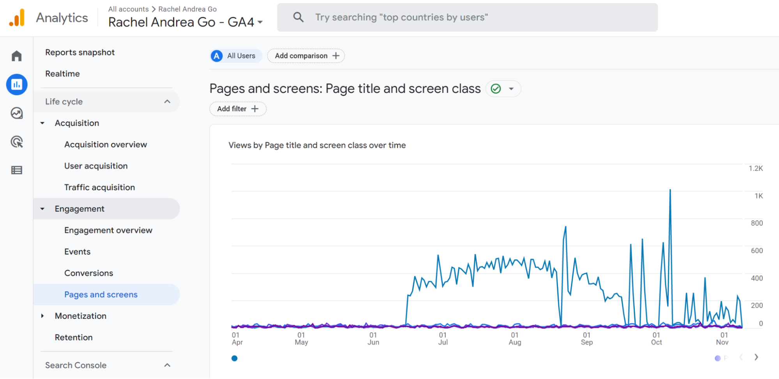Open the Explore icon in the sidebar

pyautogui.click(x=17, y=113)
